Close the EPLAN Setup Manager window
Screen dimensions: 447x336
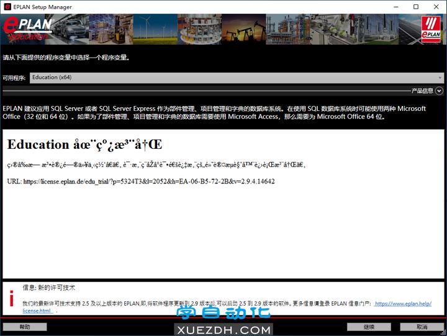click(436, 7)
